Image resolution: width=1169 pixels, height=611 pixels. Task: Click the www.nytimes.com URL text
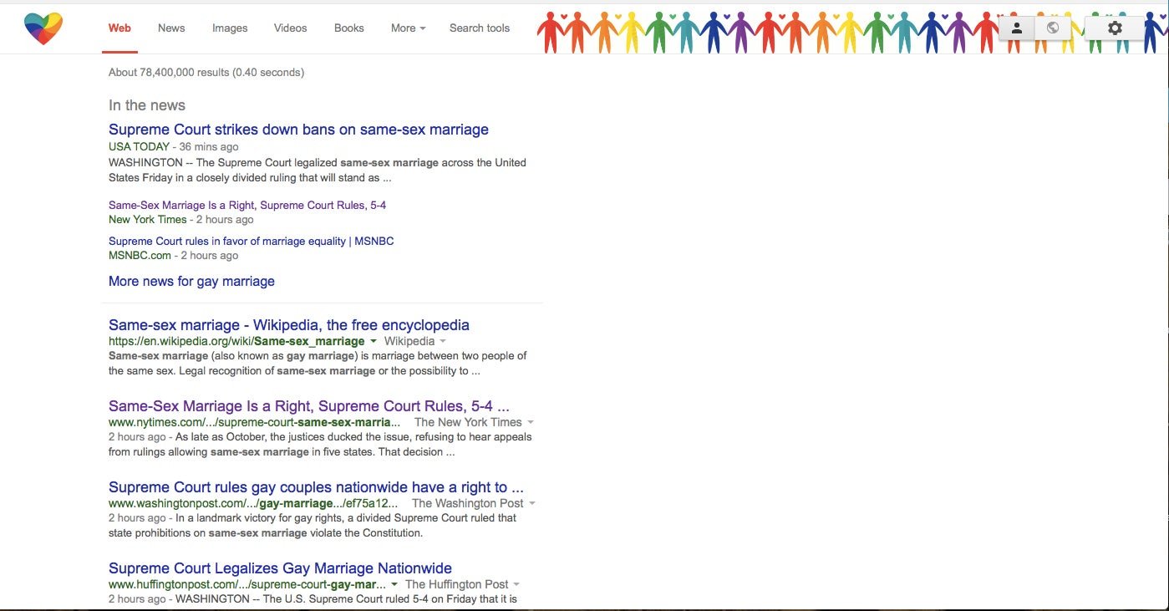(254, 422)
